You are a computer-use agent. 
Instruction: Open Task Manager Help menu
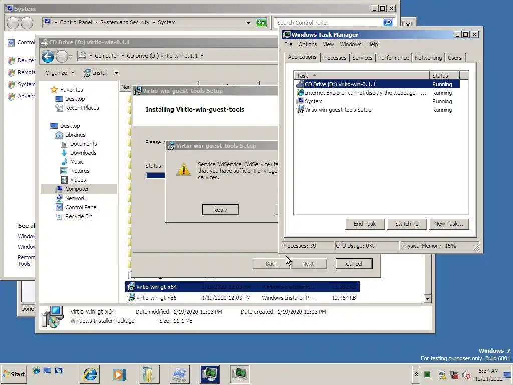tap(372, 44)
